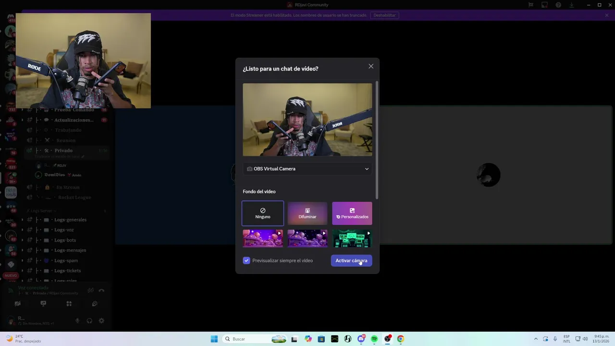Screen dimensions: 615x346
Task: Open Copilot from the taskbar
Action: click(308, 339)
